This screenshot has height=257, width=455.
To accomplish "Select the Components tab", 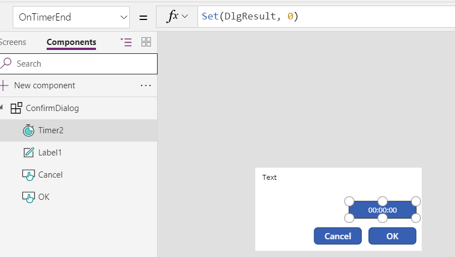I will pyautogui.click(x=72, y=42).
